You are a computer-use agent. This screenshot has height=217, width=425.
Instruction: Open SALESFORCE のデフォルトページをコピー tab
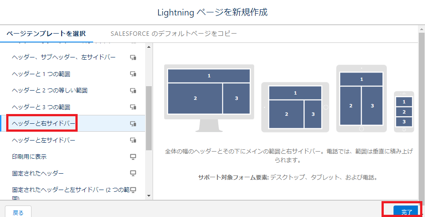tap(174, 34)
